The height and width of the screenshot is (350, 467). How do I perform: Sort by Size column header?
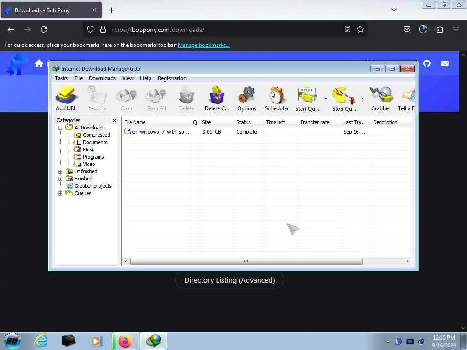217,122
